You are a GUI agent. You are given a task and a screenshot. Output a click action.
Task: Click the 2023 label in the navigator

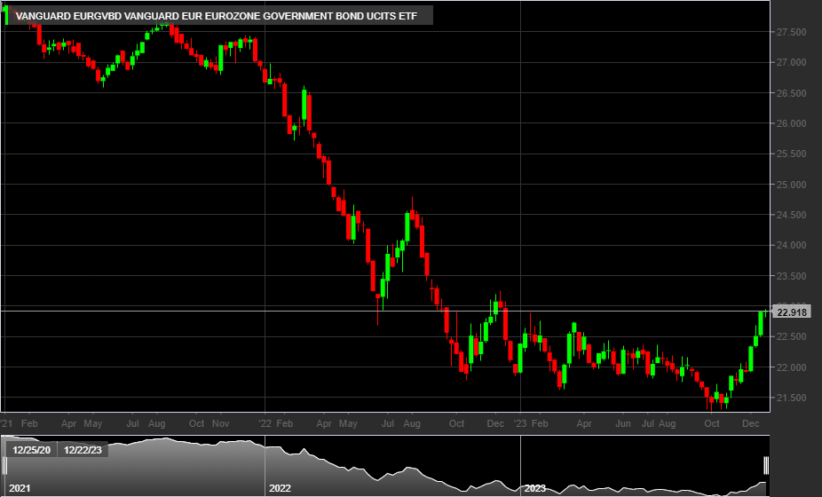click(534, 488)
